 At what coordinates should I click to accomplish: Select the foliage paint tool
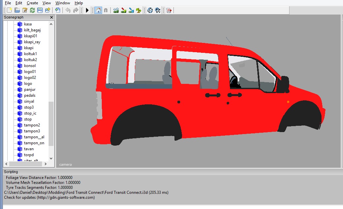pyautogui.click(x=138, y=10)
